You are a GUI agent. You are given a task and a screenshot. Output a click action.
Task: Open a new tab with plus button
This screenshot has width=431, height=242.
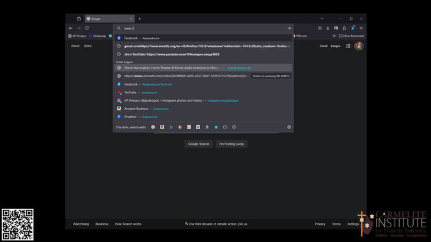(x=139, y=19)
